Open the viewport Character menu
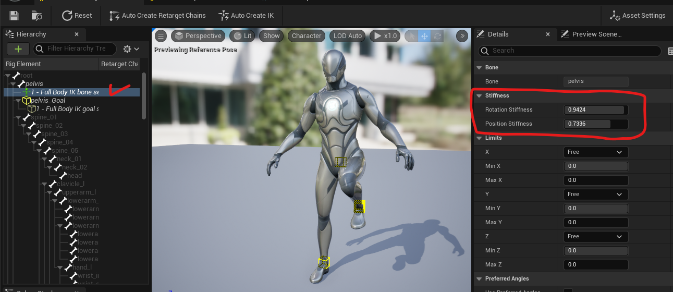This screenshot has width=673, height=292. (x=307, y=36)
